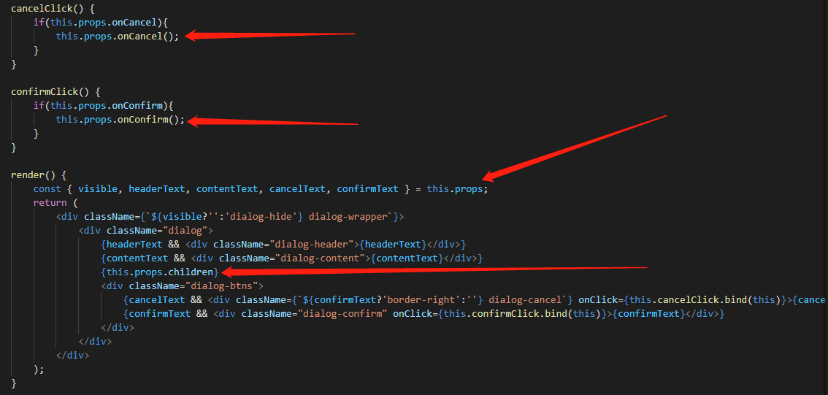Place cursor on this.props.onCancel() call

(118, 37)
